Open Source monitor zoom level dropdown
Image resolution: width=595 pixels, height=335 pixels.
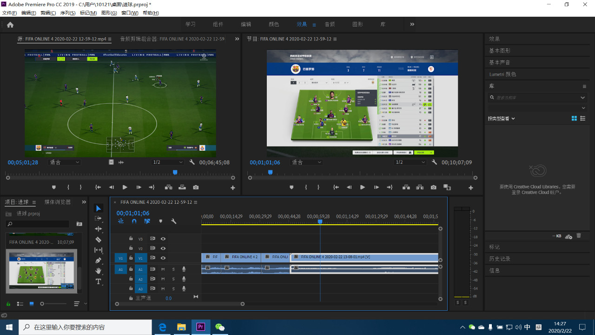click(x=65, y=162)
